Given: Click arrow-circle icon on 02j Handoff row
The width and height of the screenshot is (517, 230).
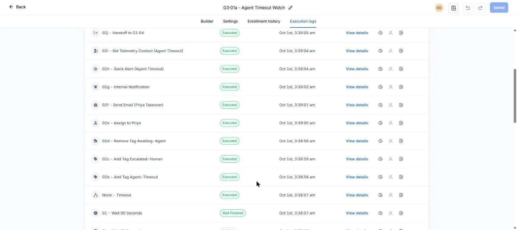Looking at the screenshot, I should [401, 33].
